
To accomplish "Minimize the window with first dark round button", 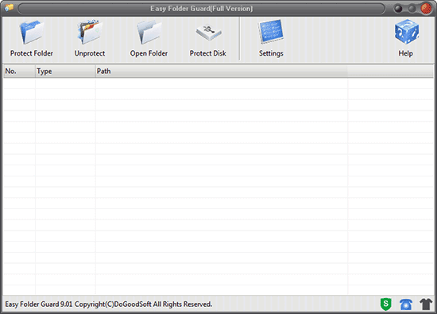I will (x=398, y=9).
